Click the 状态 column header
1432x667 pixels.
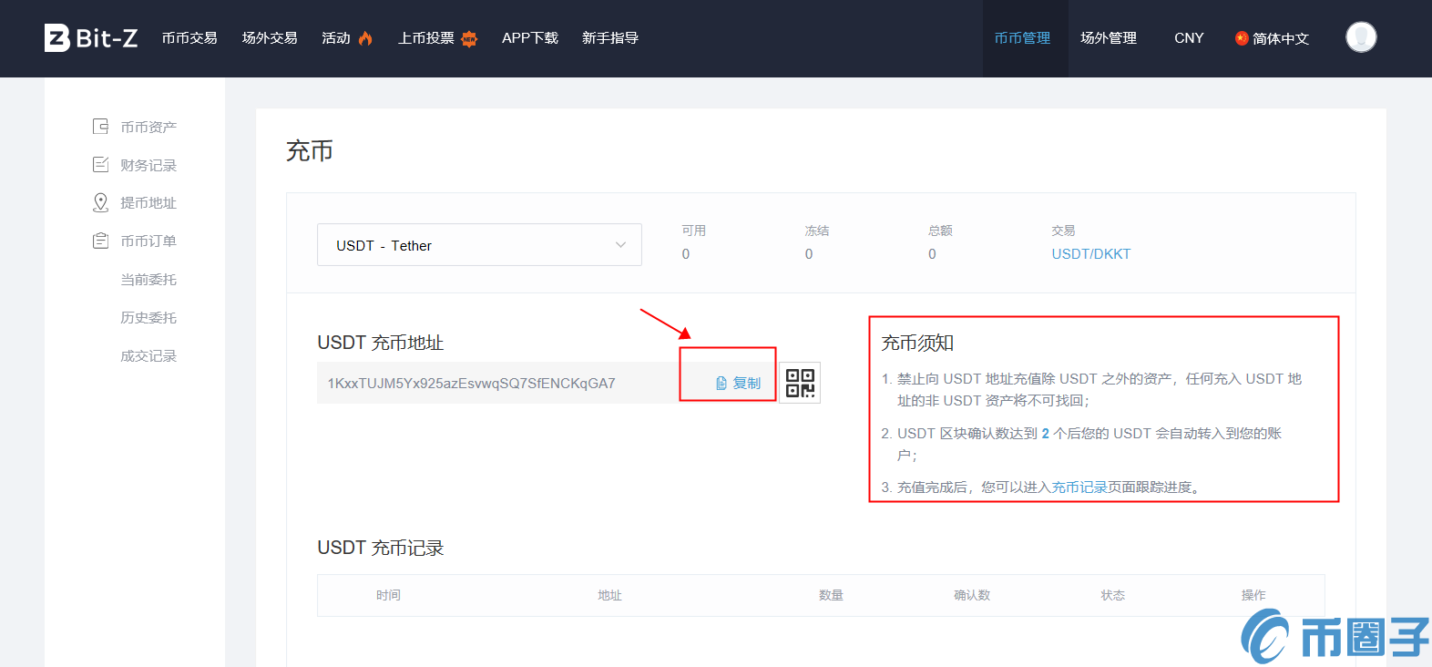(x=1112, y=595)
